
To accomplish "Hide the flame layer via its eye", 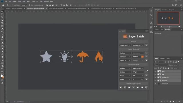I will coord(155,71).
